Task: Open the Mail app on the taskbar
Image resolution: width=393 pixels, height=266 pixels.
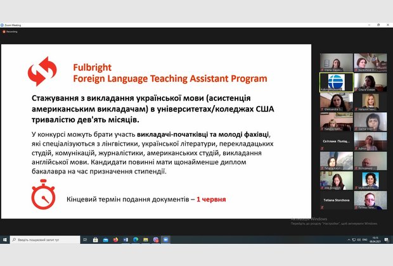Action: coord(105,239)
